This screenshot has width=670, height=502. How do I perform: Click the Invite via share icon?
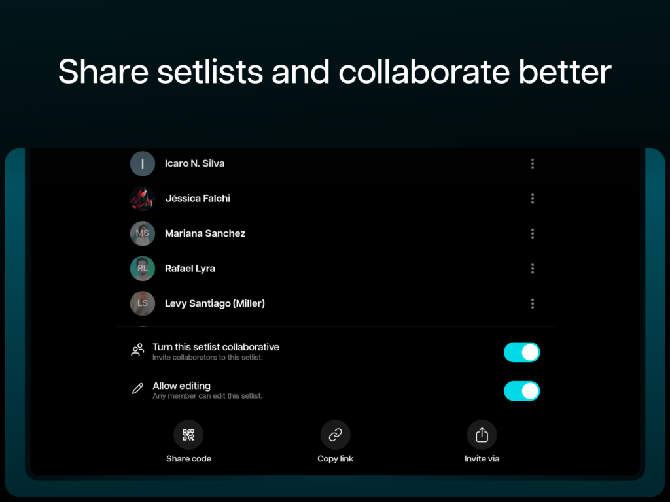[x=482, y=434]
